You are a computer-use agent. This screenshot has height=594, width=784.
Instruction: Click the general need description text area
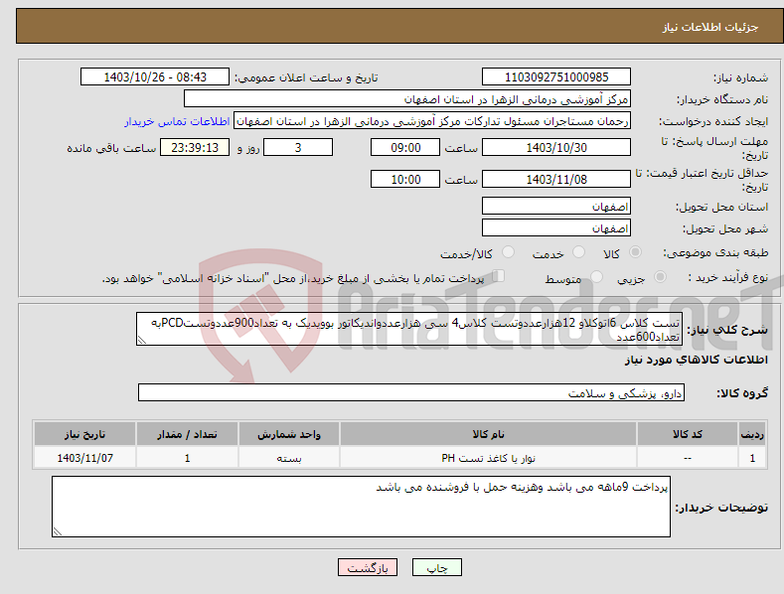tap(409, 329)
